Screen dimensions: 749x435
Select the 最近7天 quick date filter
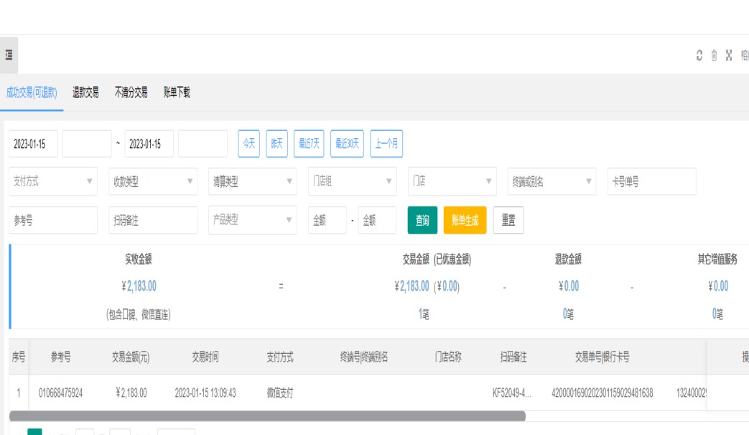coord(309,144)
